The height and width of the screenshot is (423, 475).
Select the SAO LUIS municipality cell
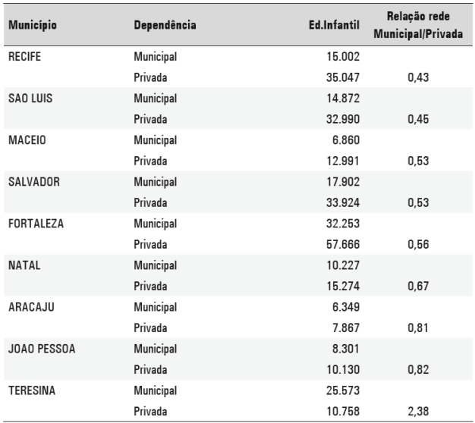(29, 99)
